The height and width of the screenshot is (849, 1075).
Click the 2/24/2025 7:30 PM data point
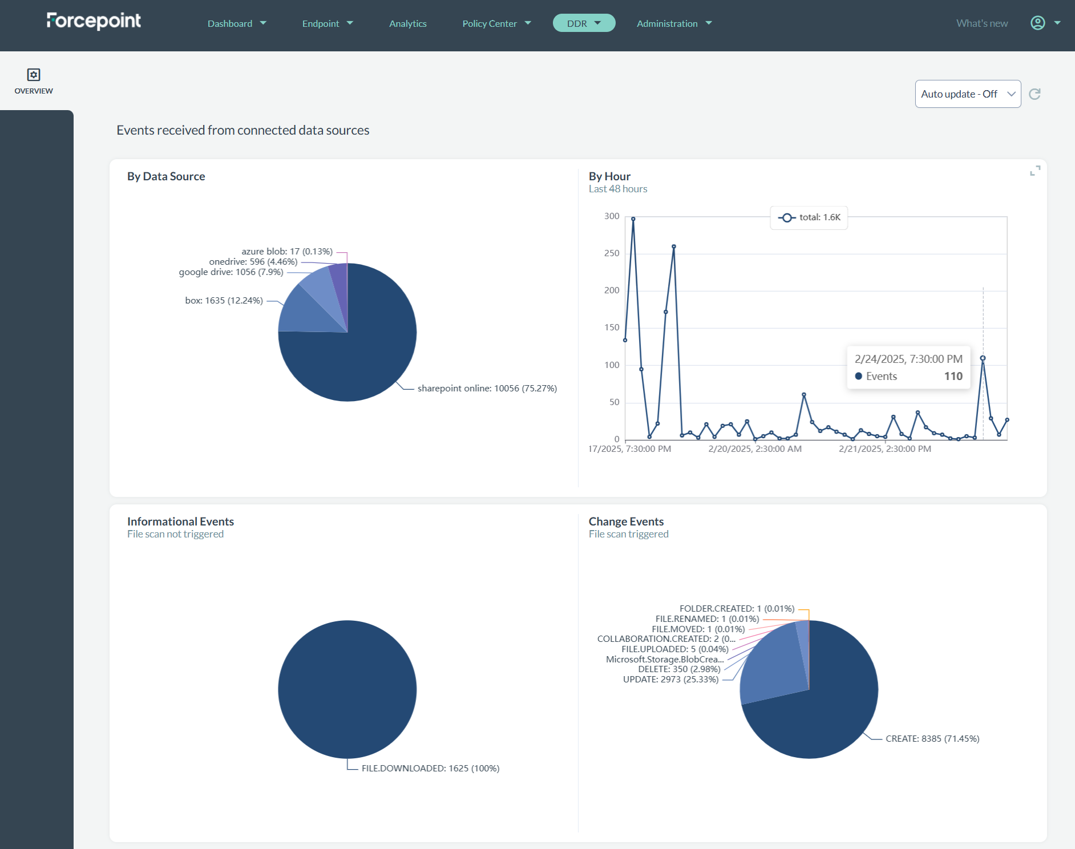[x=983, y=358]
